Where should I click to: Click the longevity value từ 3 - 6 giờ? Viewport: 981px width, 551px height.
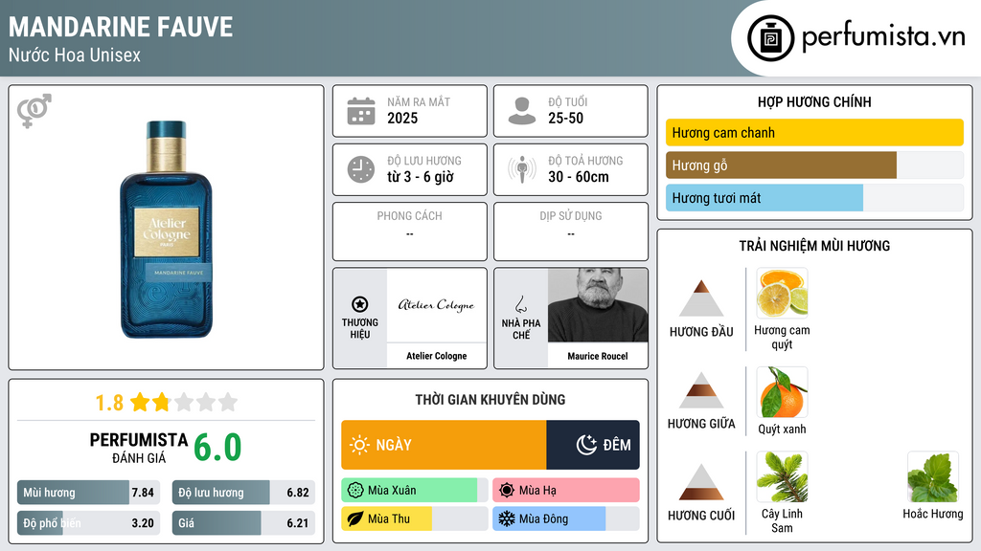tap(421, 177)
